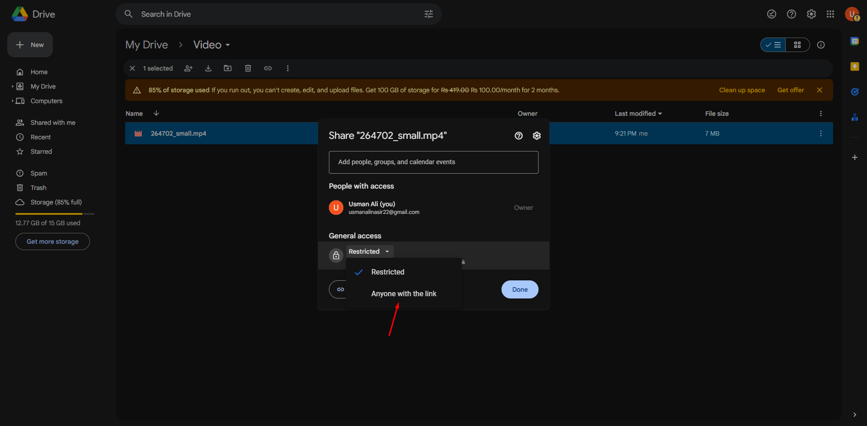Toggle Name column sort direction
This screenshot has height=426, width=867.
pos(156,113)
